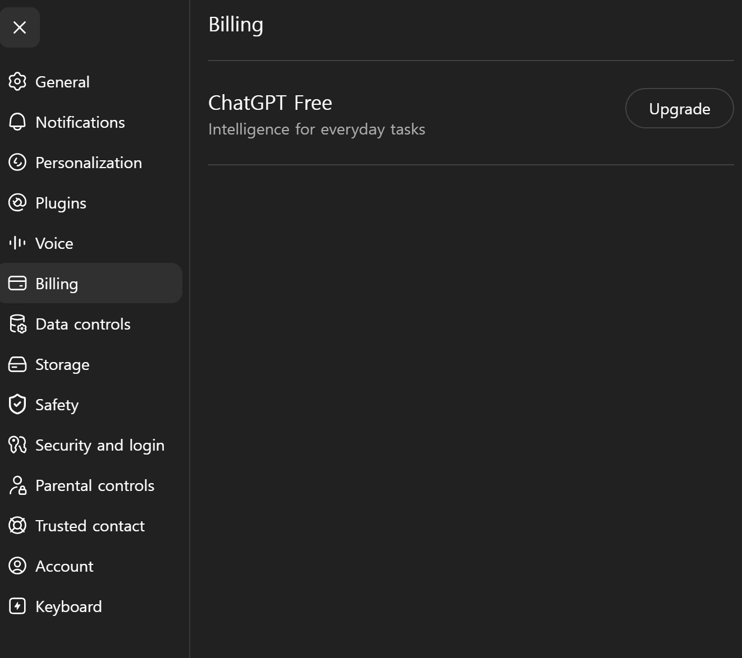Viewport: 742px width, 658px height.
Task: Open the Data controls section
Action: [91, 324]
